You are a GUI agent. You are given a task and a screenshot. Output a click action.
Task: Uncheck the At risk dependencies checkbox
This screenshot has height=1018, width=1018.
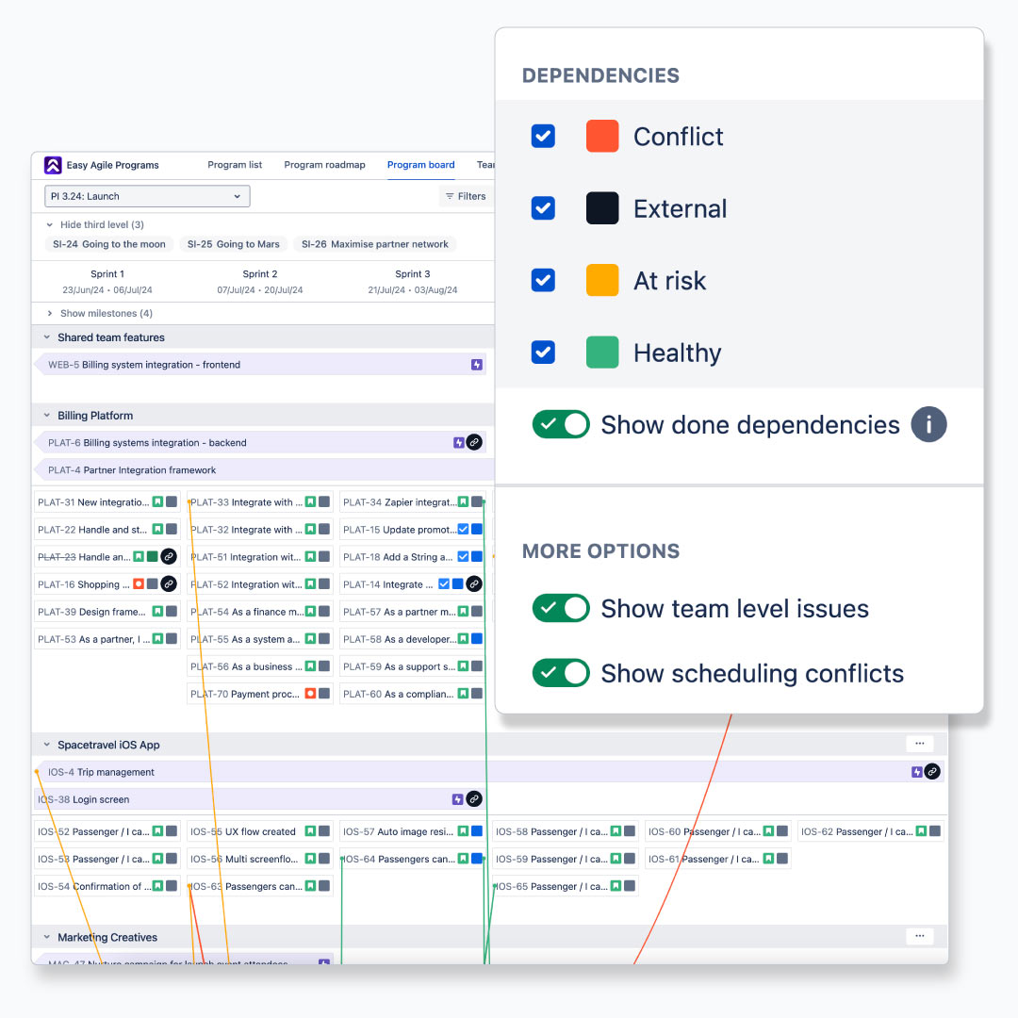click(543, 281)
